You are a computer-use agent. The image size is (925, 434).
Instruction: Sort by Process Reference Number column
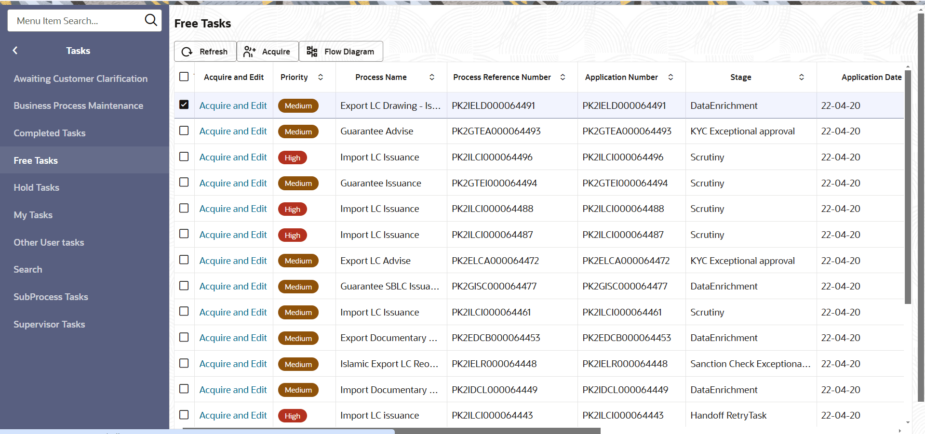563,77
